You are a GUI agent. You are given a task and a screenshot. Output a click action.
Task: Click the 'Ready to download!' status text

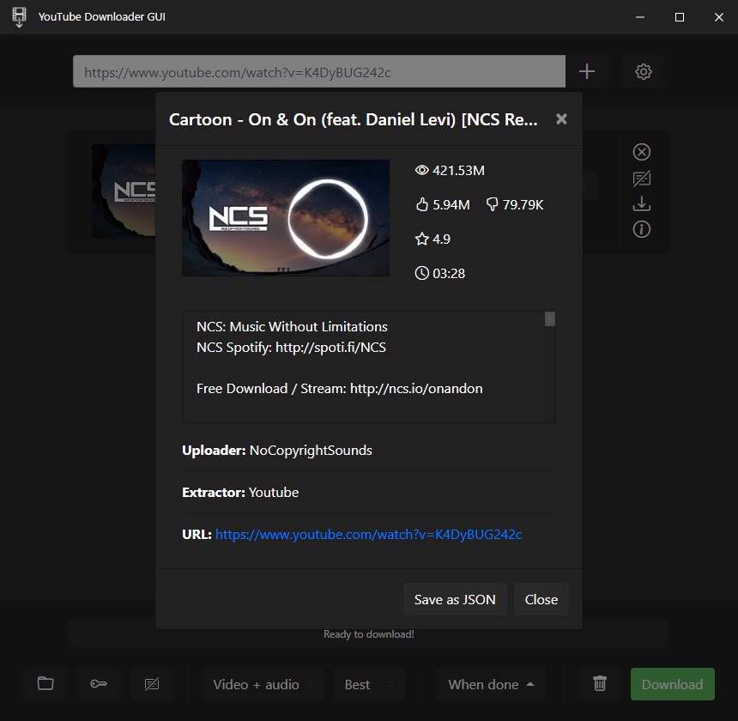point(368,634)
